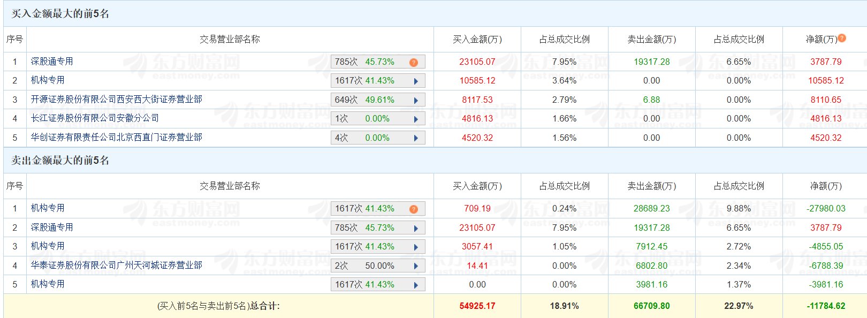Click the blue arrow in the 4次 0.00% box
Screen dimensions: 867x318
click(x=416, y=138)
